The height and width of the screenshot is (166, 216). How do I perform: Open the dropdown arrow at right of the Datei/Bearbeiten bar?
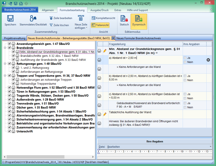tap(211, 147)
